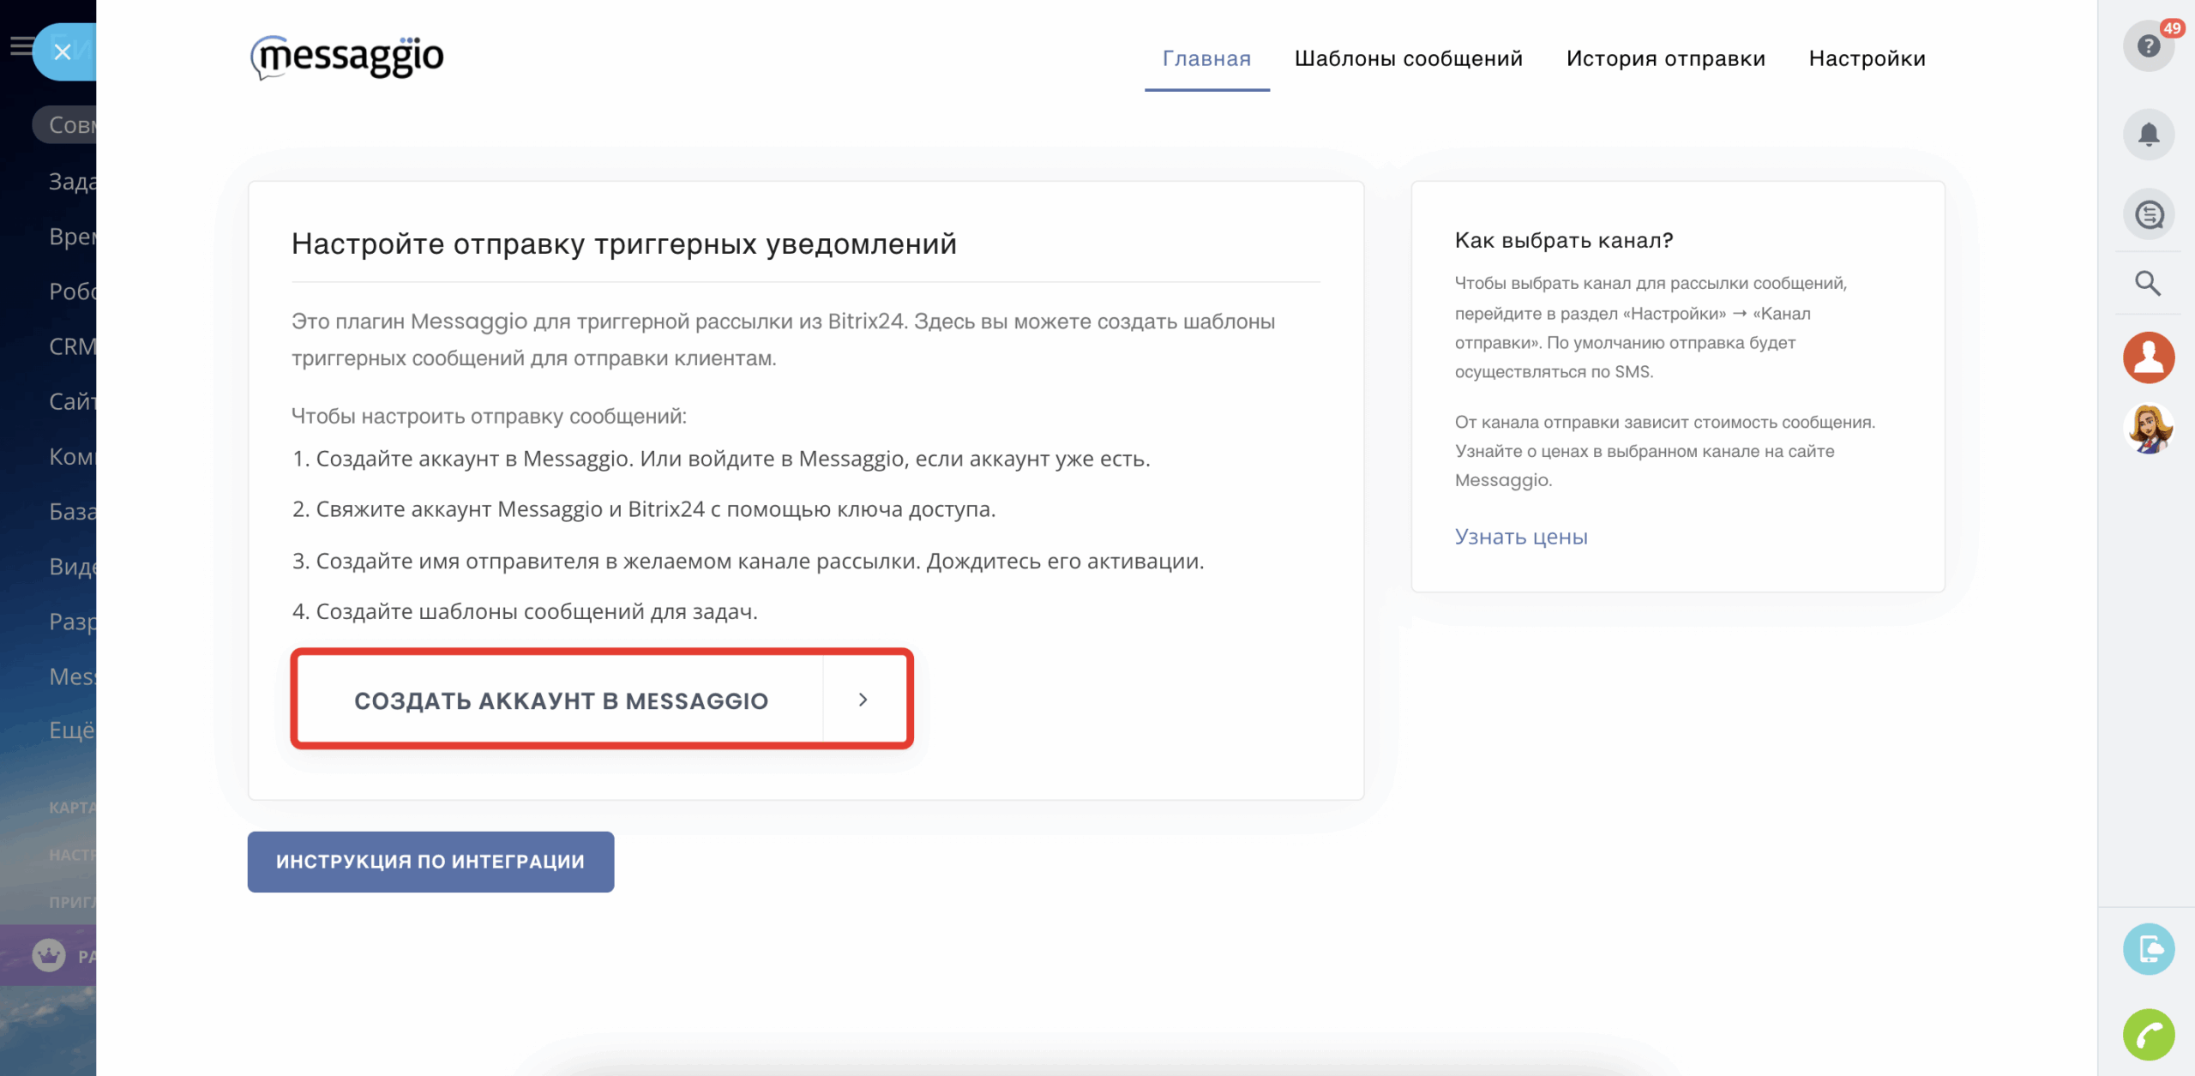The image size is (2195, 1076).
Task: Open the chat messenger icon
Action: pyautogui.click(x=2148, y=214)
